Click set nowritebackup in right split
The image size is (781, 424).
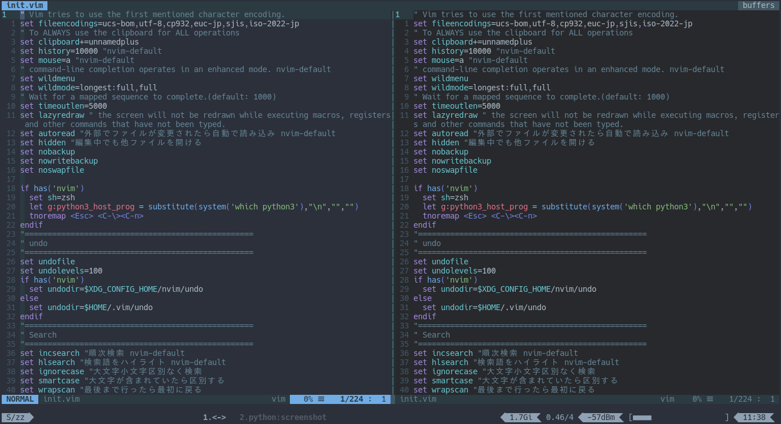point(452,161)
